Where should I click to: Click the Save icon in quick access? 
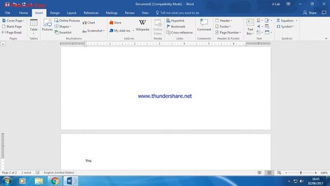coord(7,4)
